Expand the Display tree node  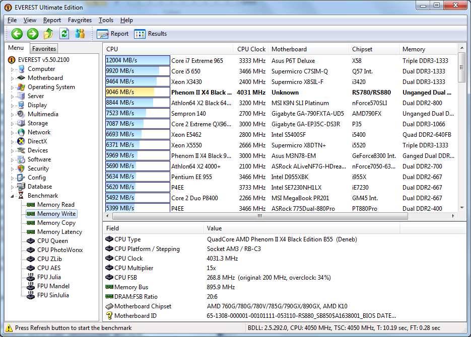click(x=12, y=106)
